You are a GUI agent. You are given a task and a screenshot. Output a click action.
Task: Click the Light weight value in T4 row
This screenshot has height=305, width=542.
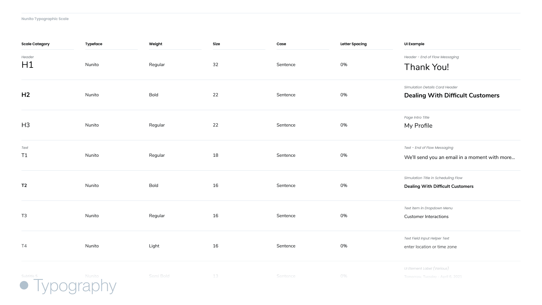coord(154,246)
